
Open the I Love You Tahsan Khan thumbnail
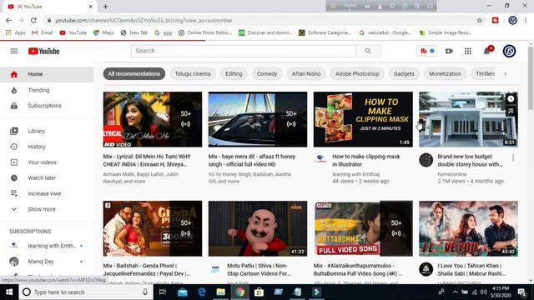pyautogui.click(x=468, y=228)
